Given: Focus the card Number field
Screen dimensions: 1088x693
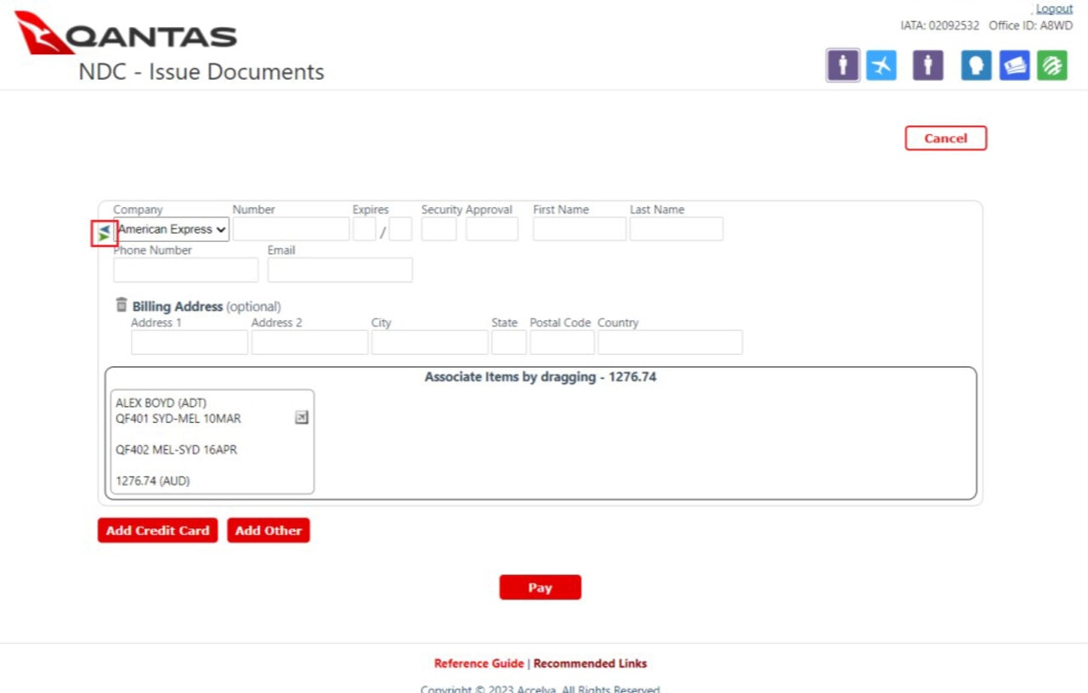Looking at the screenshot, I should [292, 229].
